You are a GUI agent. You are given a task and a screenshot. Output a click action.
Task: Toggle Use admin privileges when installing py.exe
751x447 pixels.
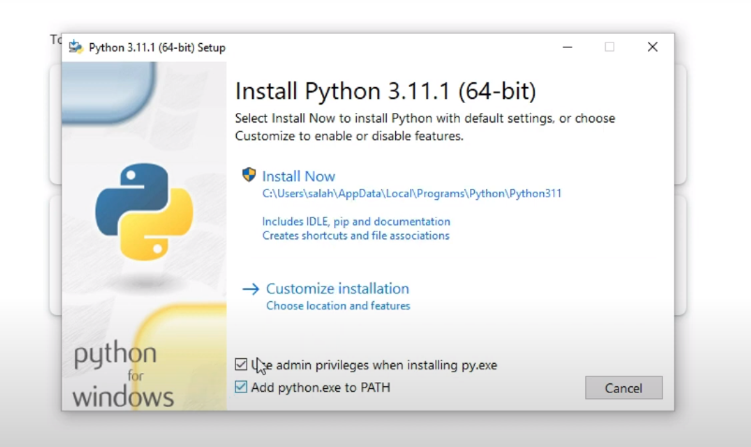tap(241, 365)
